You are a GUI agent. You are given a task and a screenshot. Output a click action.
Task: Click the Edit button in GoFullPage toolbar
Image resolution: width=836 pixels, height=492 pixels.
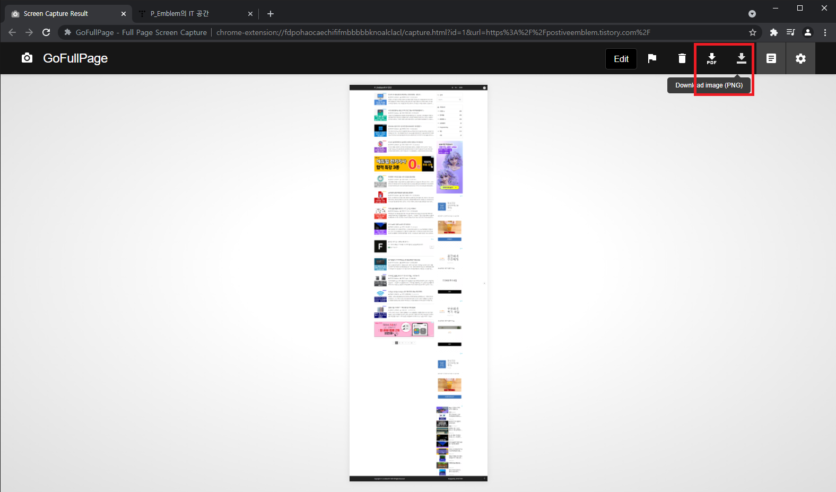tap(621, 59)
